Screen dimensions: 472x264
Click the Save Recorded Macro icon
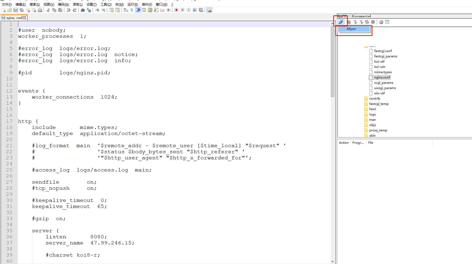pyautogui.click(x=201, y=10)
